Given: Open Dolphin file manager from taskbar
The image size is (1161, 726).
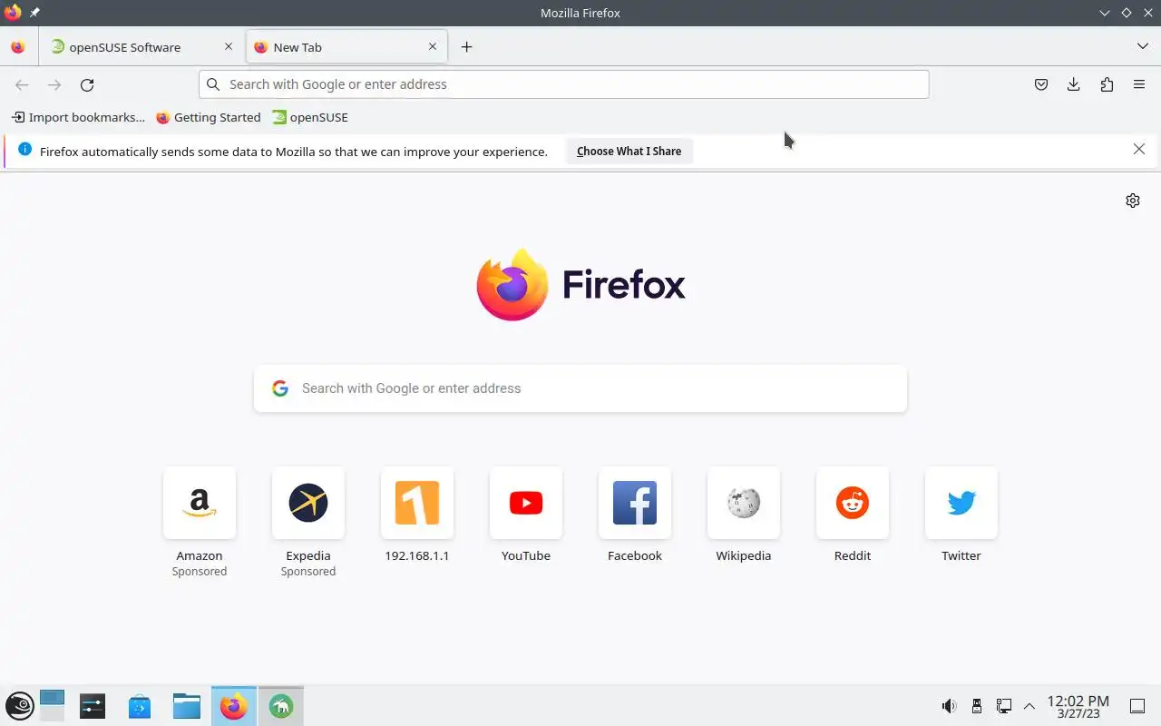Looking at the screenshot, I should tap(187, 706).
